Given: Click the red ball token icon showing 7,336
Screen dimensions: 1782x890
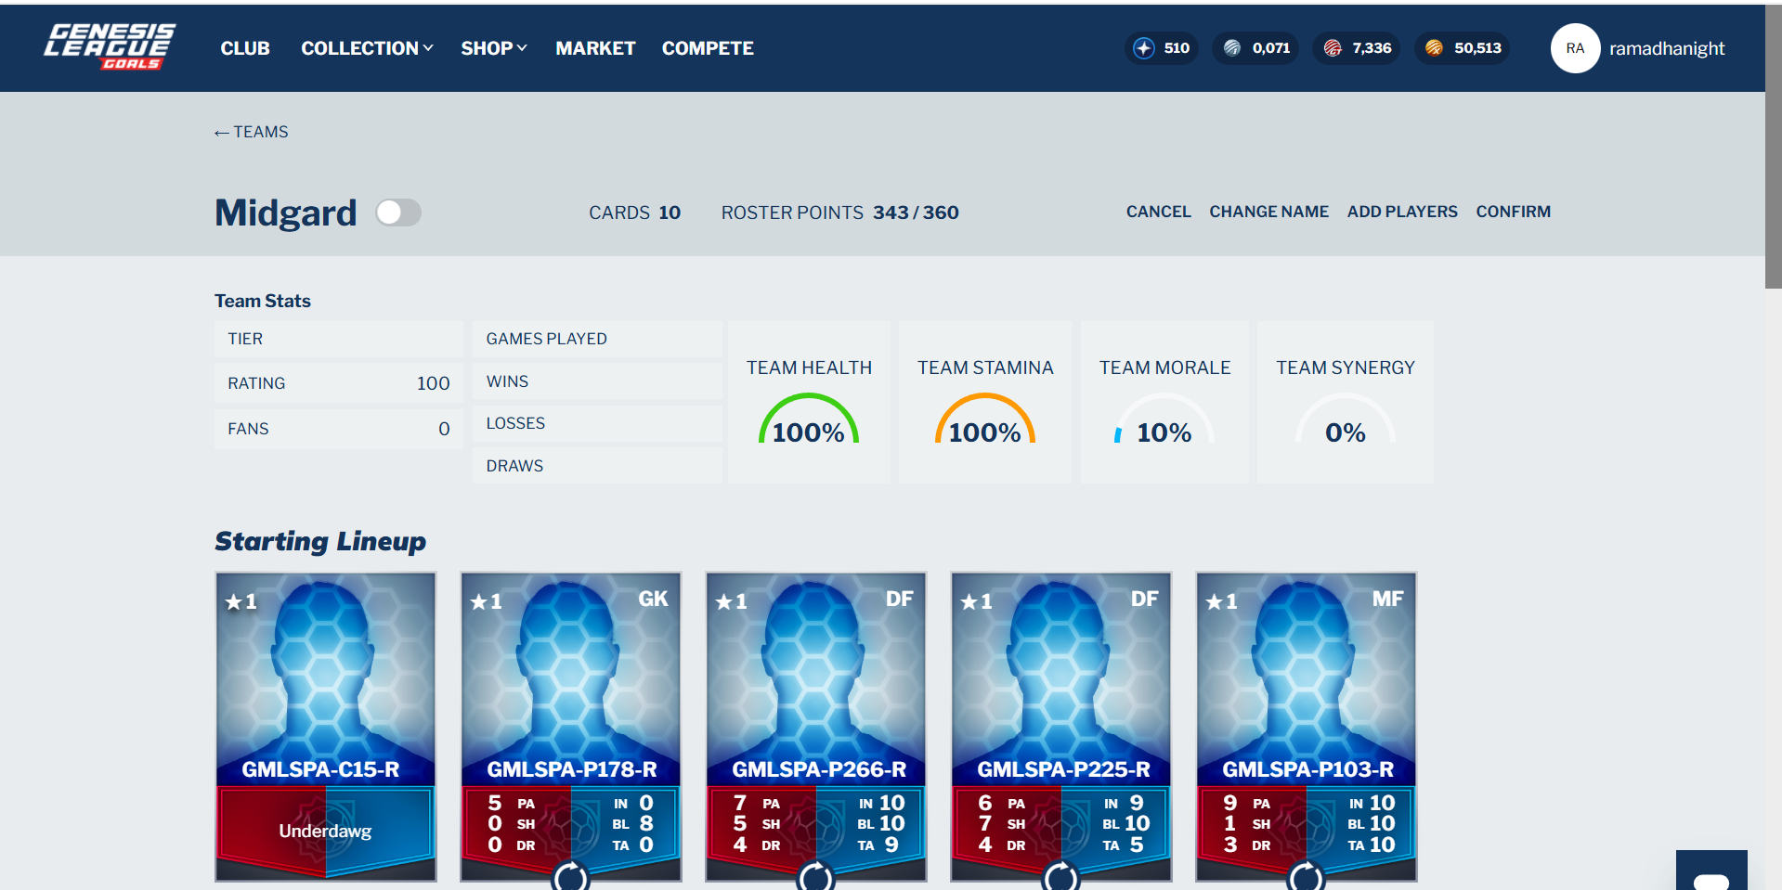Looking at the screenshot, I should (1333, 48).
